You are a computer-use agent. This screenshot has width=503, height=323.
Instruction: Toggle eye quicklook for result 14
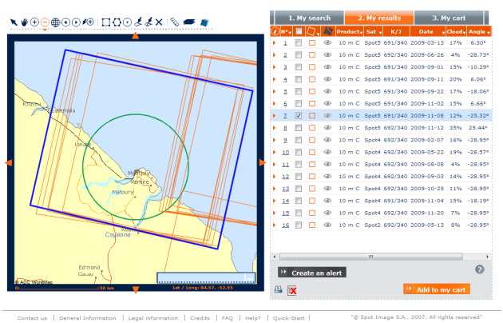coord(327,201)
